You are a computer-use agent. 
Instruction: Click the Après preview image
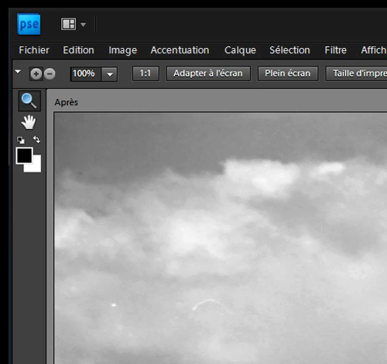[x=221, y=238]
